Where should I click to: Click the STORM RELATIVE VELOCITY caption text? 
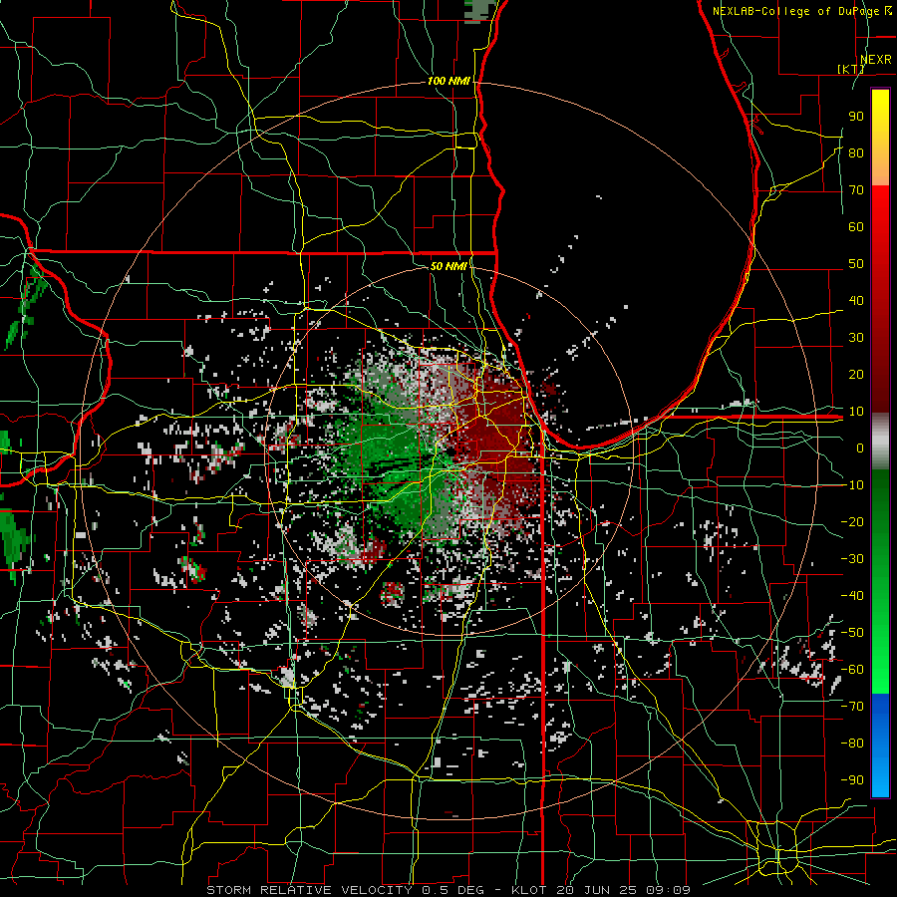tap(309, 890)
